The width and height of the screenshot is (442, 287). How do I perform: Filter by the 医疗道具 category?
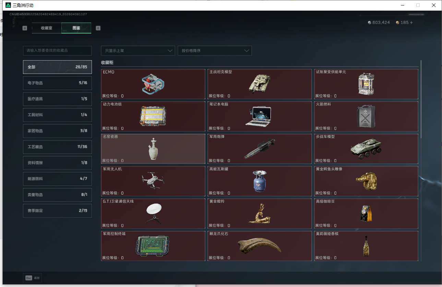tap(57, 99)
